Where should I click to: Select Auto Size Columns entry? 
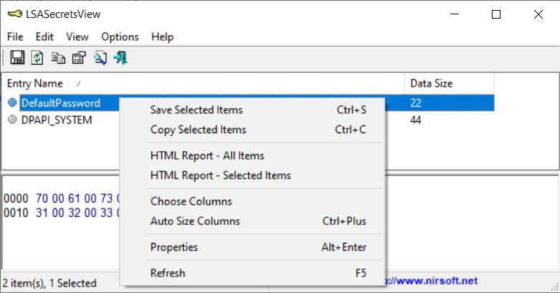252,221
